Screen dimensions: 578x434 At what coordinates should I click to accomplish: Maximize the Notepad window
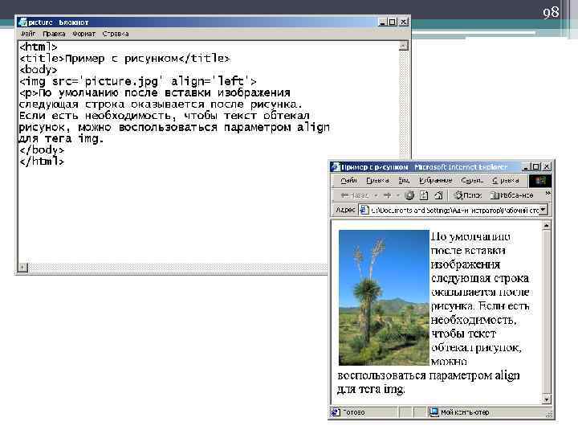tap(393, 23)
